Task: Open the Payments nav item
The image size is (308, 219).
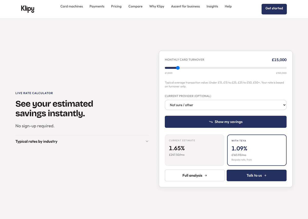Action: (x=97, y=6)
